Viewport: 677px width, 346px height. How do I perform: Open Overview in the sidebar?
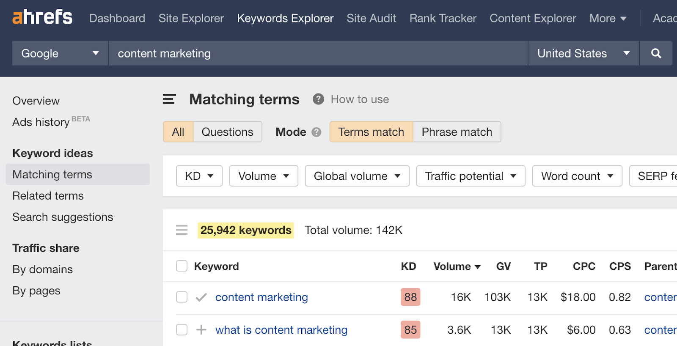click(36, 101)
